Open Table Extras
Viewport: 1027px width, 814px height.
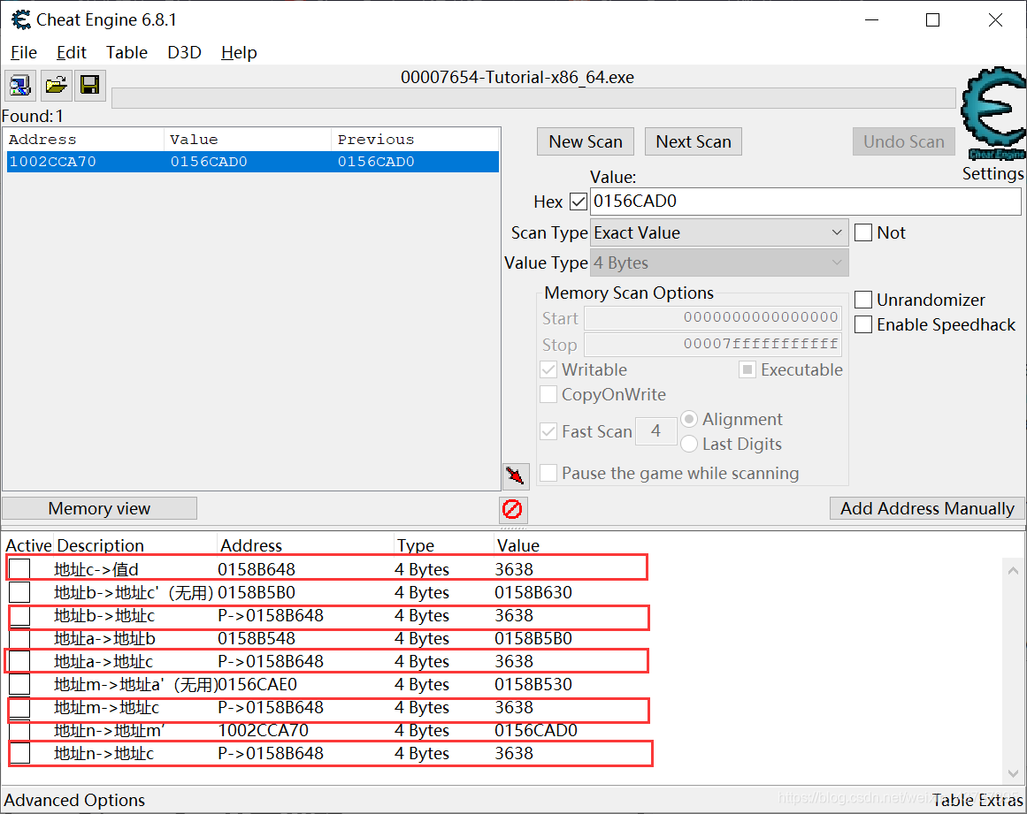point(977,800)
